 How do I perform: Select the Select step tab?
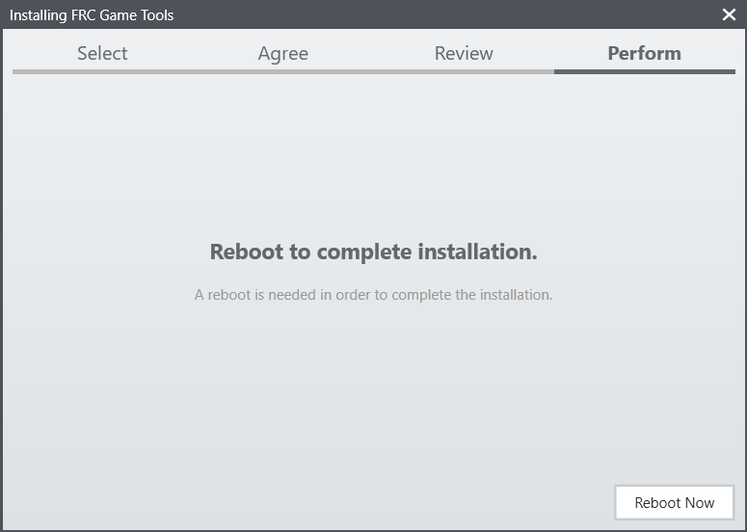[x=102, y=53]
